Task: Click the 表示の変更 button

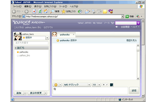Action: [36, 93]
